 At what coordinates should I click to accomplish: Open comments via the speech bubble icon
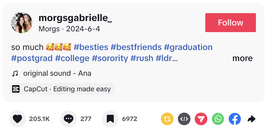coord(69,119)
